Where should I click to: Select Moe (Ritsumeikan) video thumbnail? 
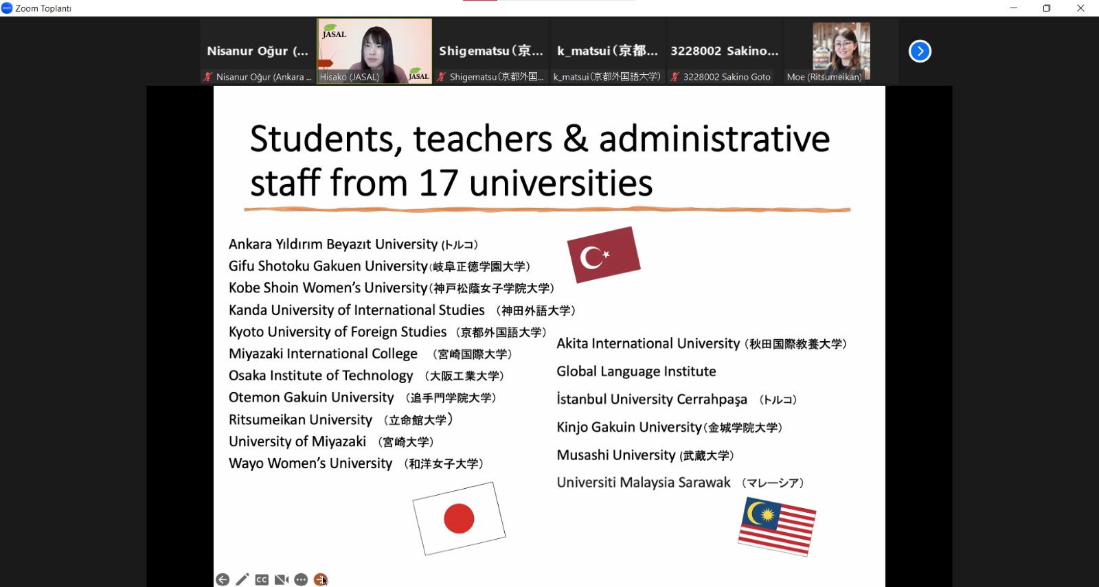pyautogui.click(x=841, y=51)
